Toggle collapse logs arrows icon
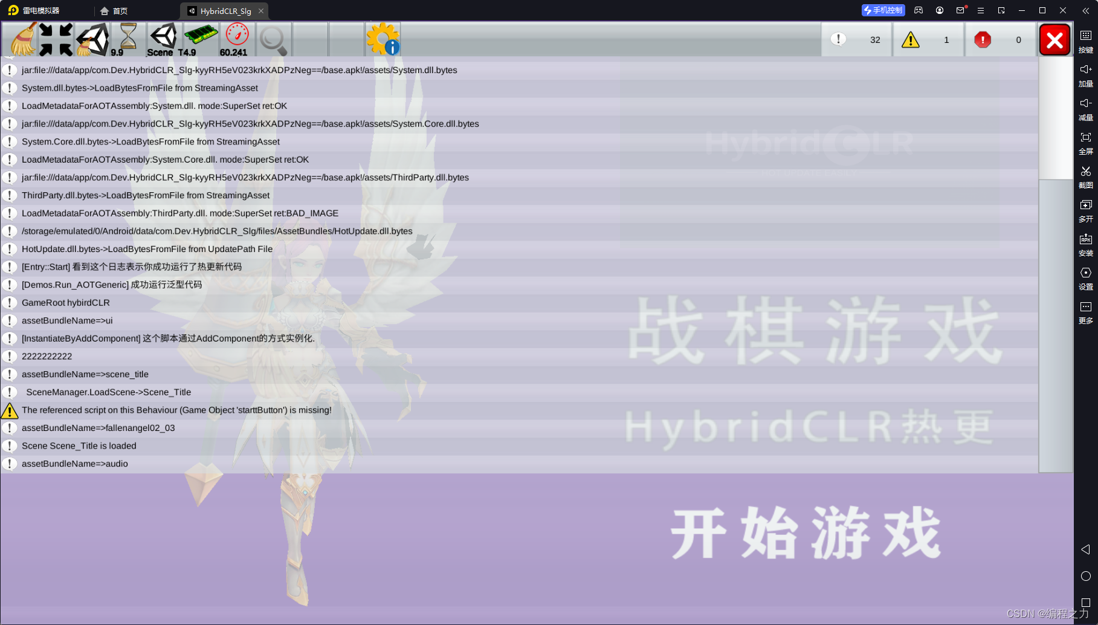This screenshot has height=625, width=1098. click(56, 40)
